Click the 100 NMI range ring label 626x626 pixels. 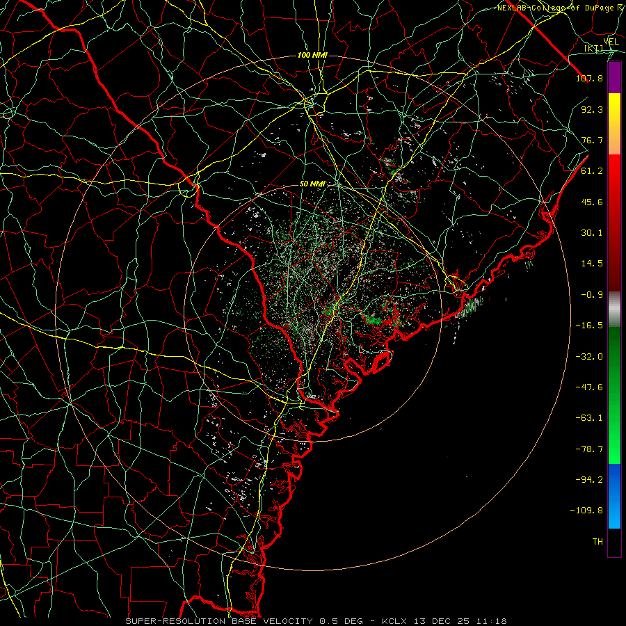[x=312, y=55]
